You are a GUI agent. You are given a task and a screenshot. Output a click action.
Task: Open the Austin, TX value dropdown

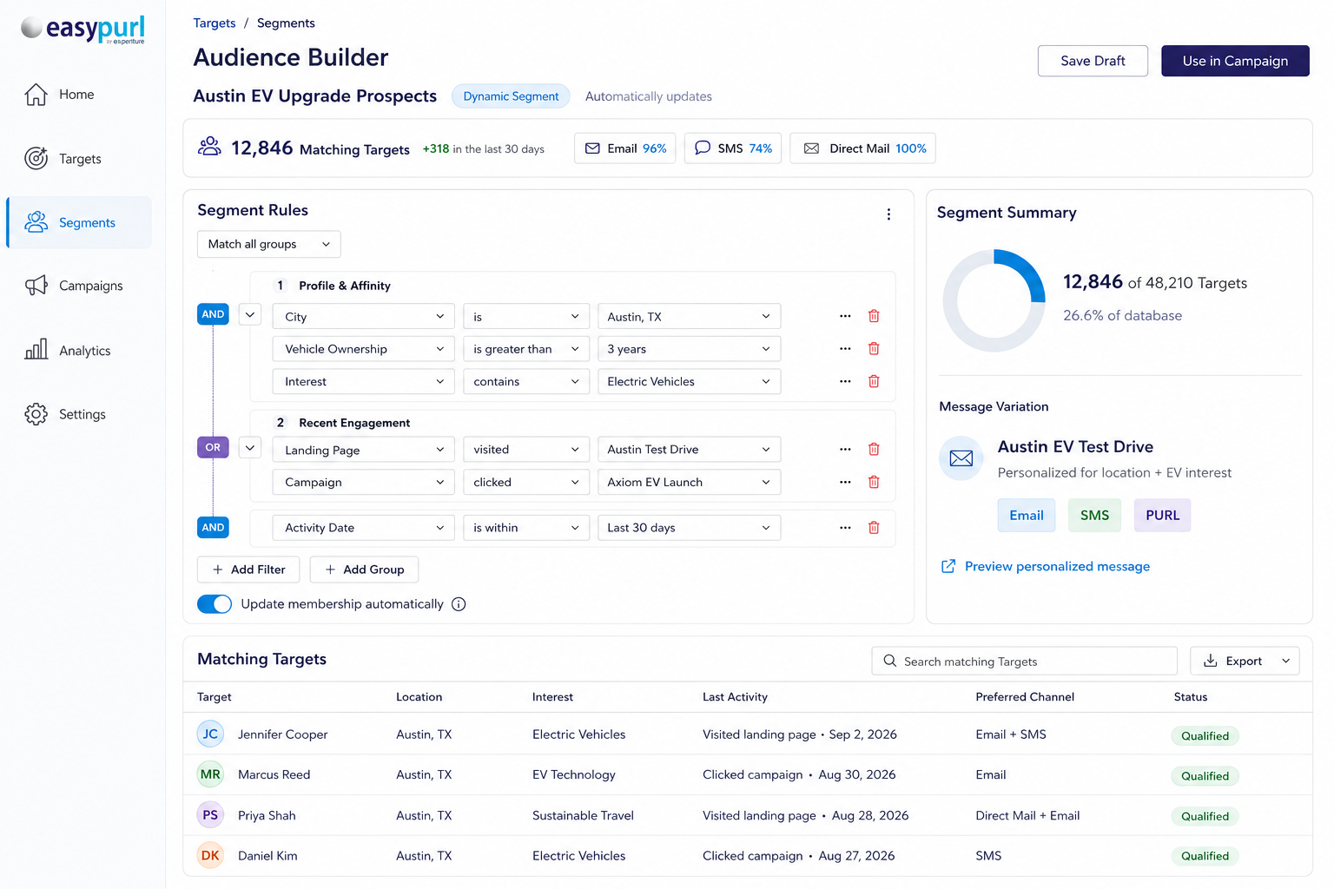[x=689, y=317]
